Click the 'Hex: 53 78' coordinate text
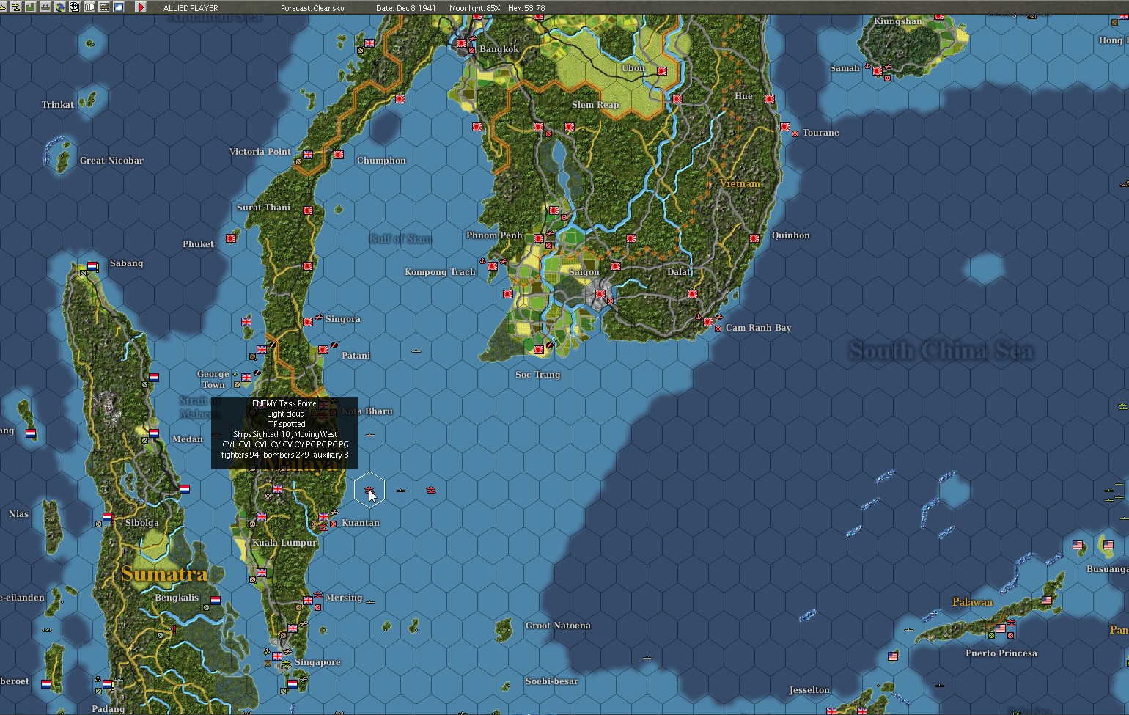Screen dimensions: 1129x715 (526, 8)
